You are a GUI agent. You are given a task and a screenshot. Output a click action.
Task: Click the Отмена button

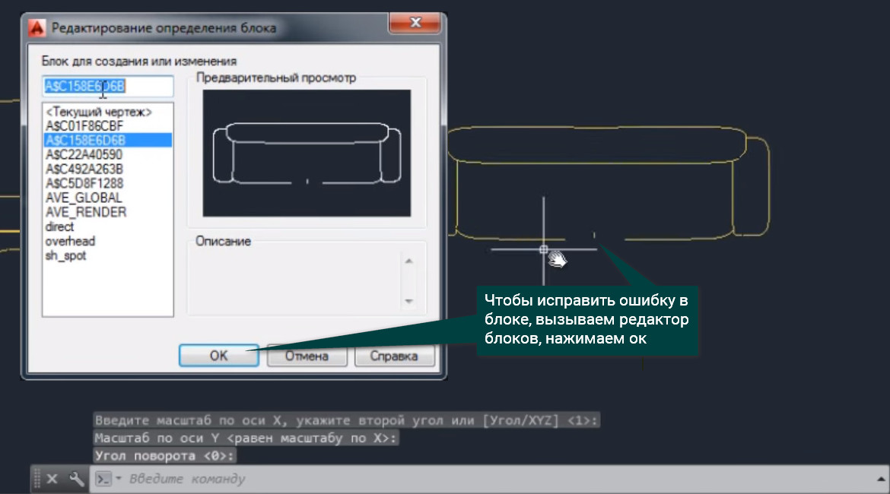pyautogui.click(x=307, y=356)
